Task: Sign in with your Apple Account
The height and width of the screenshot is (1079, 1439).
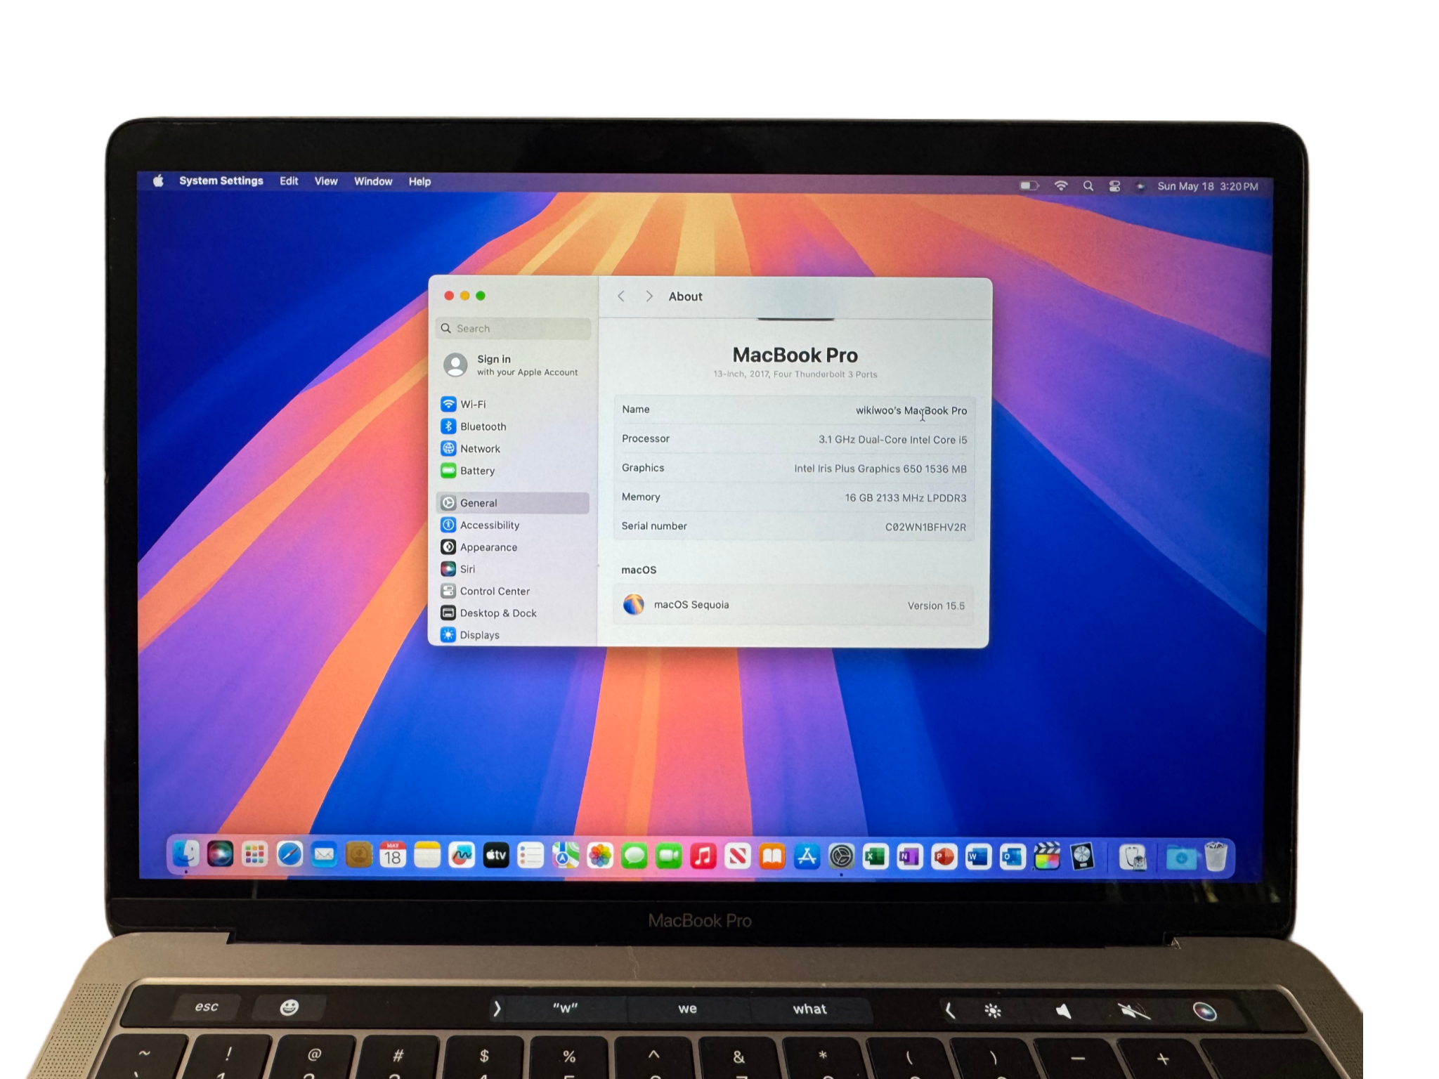Action: (513, 365)
